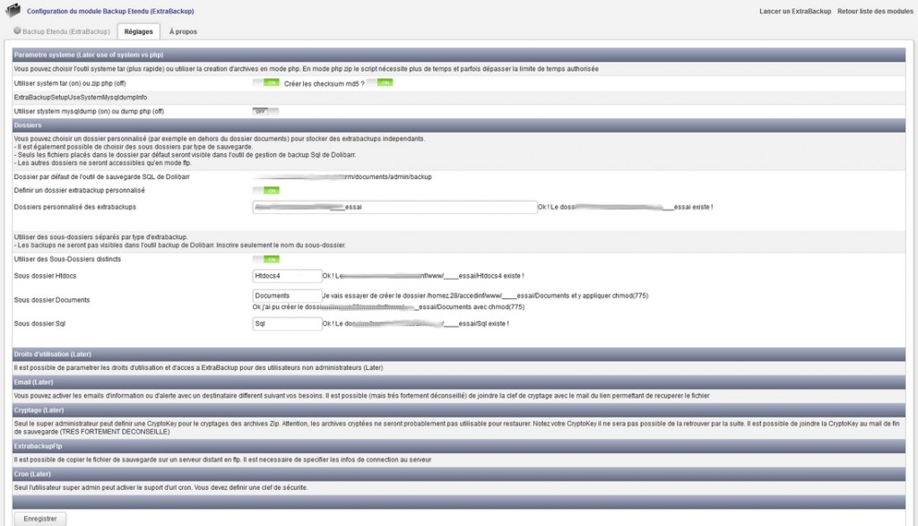Toggle Utiliser des Sous-Dossiers distincts switch
Viewport: 918px width, 526px height.
pos(265,259)
